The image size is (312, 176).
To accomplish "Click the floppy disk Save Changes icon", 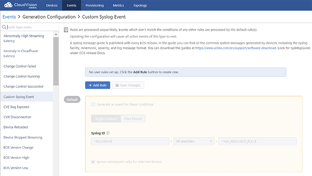I will (117, 85).
